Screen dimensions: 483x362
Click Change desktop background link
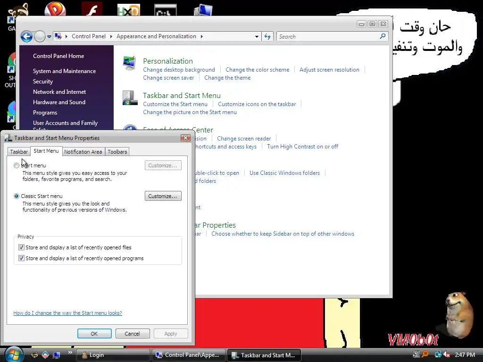point(179,70)
